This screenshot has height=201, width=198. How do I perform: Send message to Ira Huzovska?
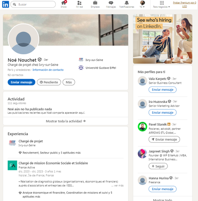[x=163, y=113]
